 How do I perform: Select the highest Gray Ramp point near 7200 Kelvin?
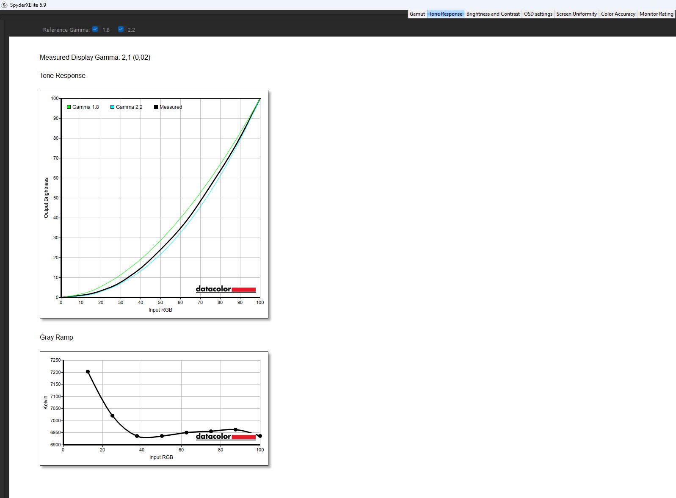tap(88, 372)
